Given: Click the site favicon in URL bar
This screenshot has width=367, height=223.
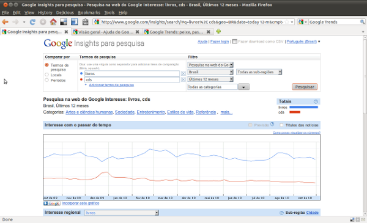Looking at the screenshot, I should (x=96, y=22).
